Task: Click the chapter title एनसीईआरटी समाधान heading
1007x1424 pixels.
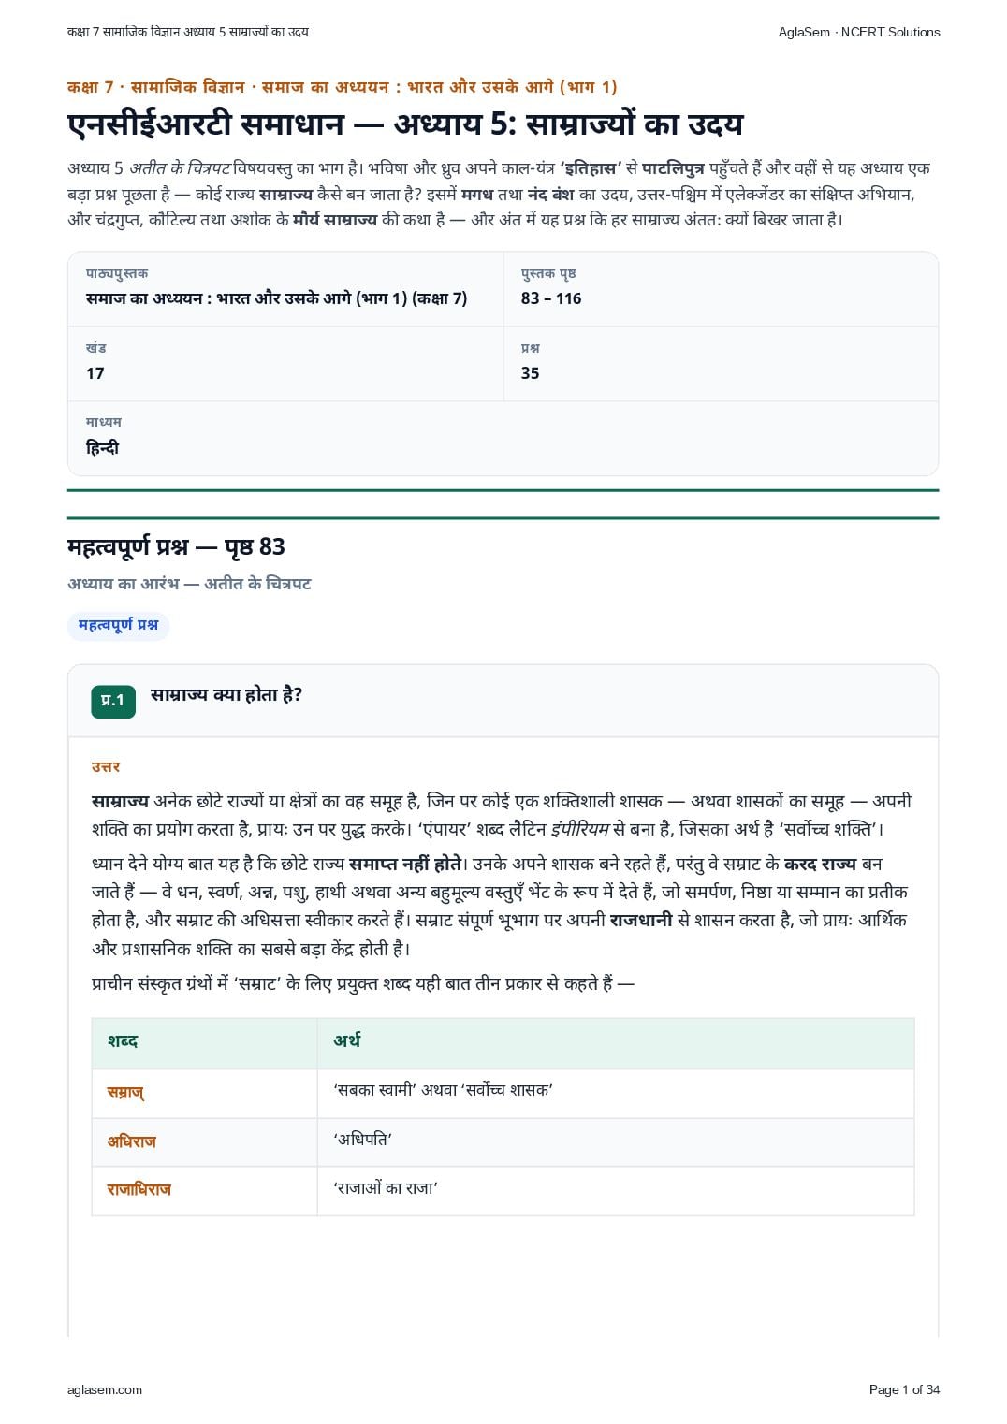Action: click(x=405, y=124)
